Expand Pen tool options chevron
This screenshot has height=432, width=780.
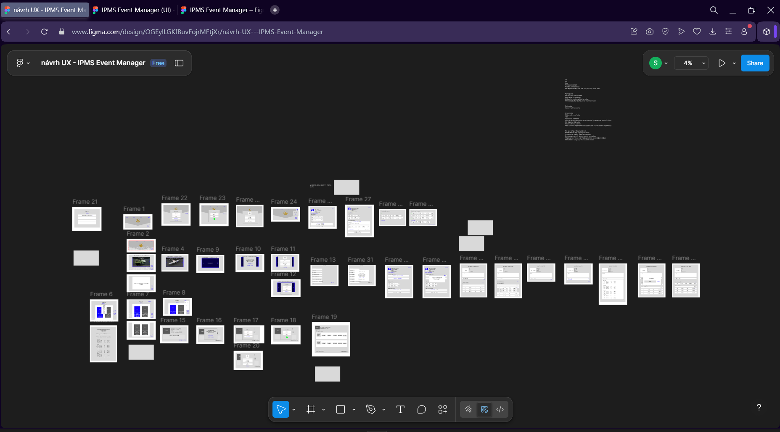point(383,410)
